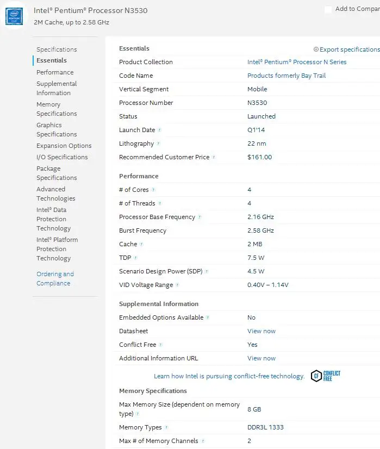Click the Lithography help icon
380x449 pixels.
pyautogui.click(x=158, y=144)
